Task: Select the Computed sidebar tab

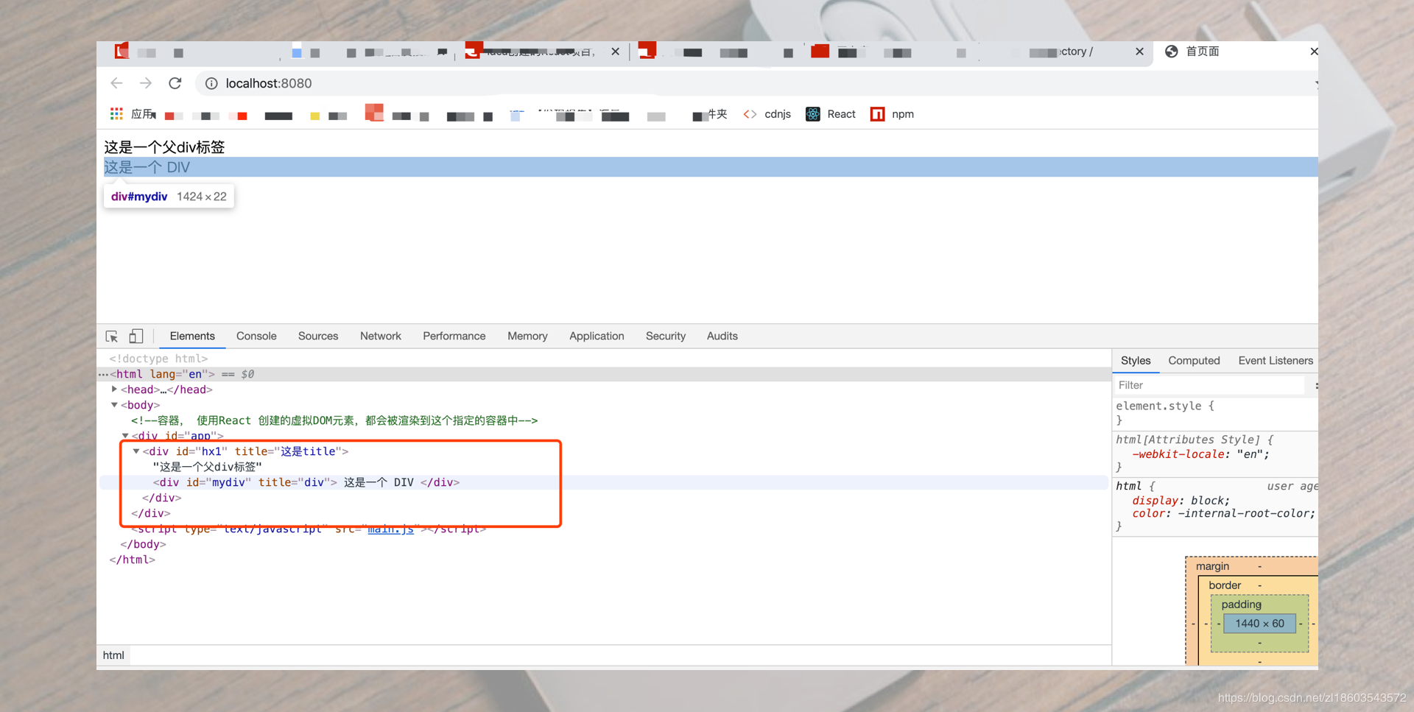Action: (1194, 361)
